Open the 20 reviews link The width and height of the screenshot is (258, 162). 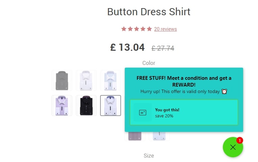(165, 29)
